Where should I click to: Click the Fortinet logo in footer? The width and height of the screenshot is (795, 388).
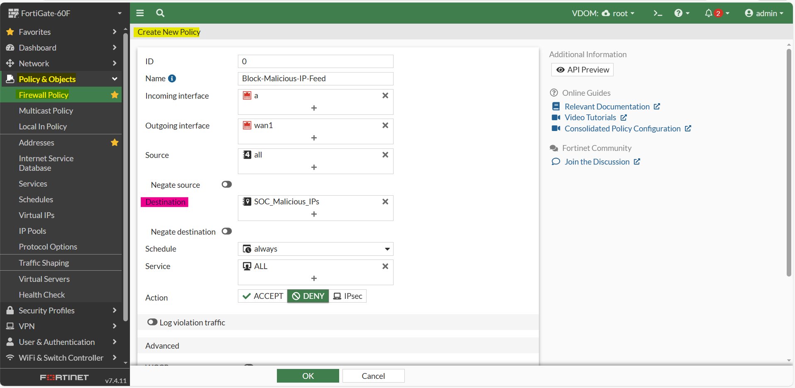click(x=64, y=377)
